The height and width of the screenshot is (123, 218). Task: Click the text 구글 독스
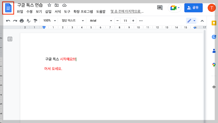click(52, 59)
